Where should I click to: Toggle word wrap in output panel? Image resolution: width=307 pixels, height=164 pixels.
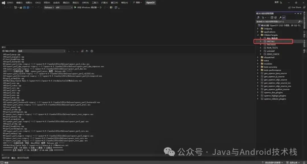pos(87,51)
